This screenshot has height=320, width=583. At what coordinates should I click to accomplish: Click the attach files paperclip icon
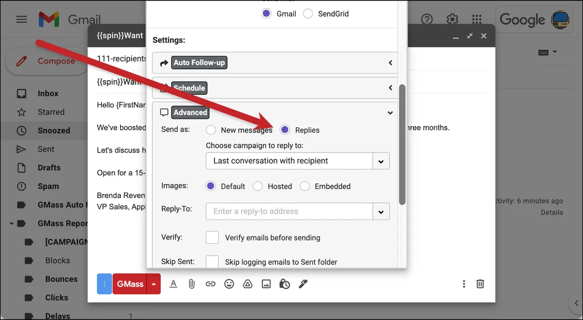click(192, 284)
